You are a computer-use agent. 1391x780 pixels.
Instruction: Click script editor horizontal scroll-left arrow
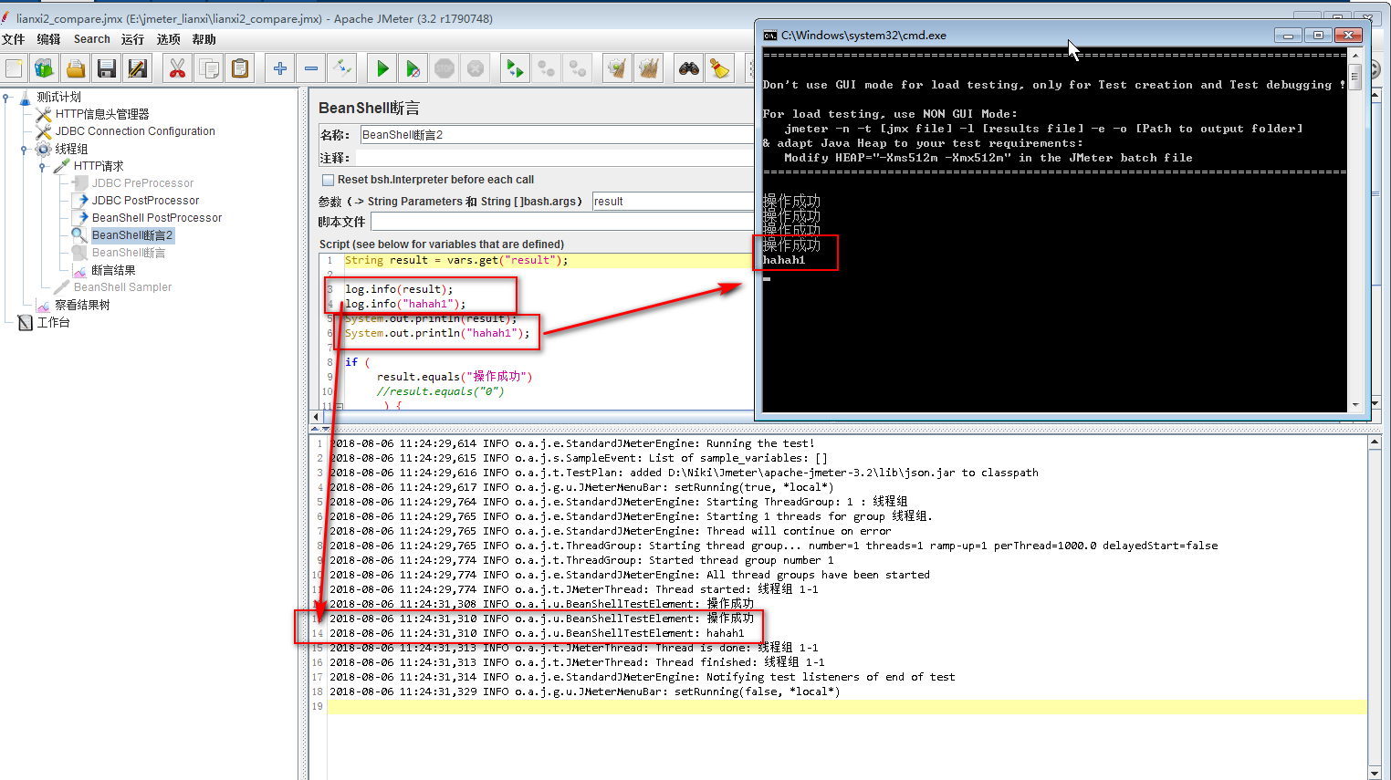317,417
